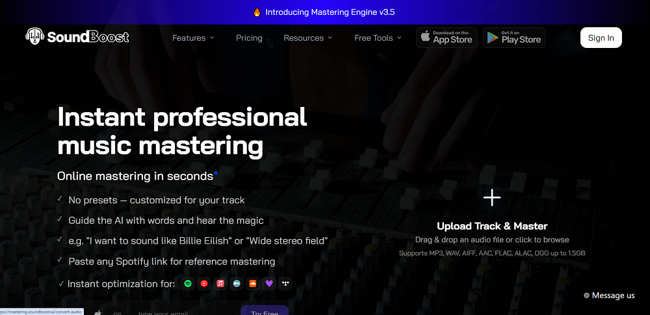This screenshot has height=315, width=650.
Task: Click the 'Supports MP3, WAV, AIFF' formats line
Action: point(492,253)
